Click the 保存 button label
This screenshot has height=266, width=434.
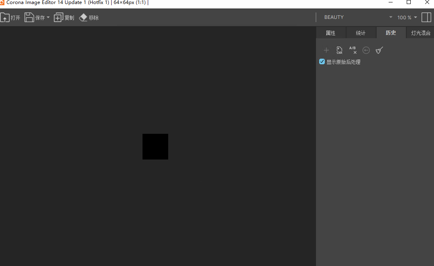pyautogui.click(x=40, y=18)
